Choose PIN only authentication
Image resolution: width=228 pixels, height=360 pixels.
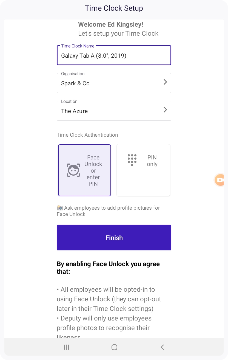click(143, 170)
